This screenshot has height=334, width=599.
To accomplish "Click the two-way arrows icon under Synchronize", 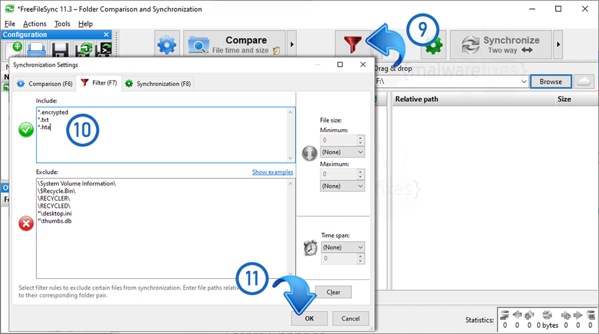I will pyautogui.click(x=527, y=50).
